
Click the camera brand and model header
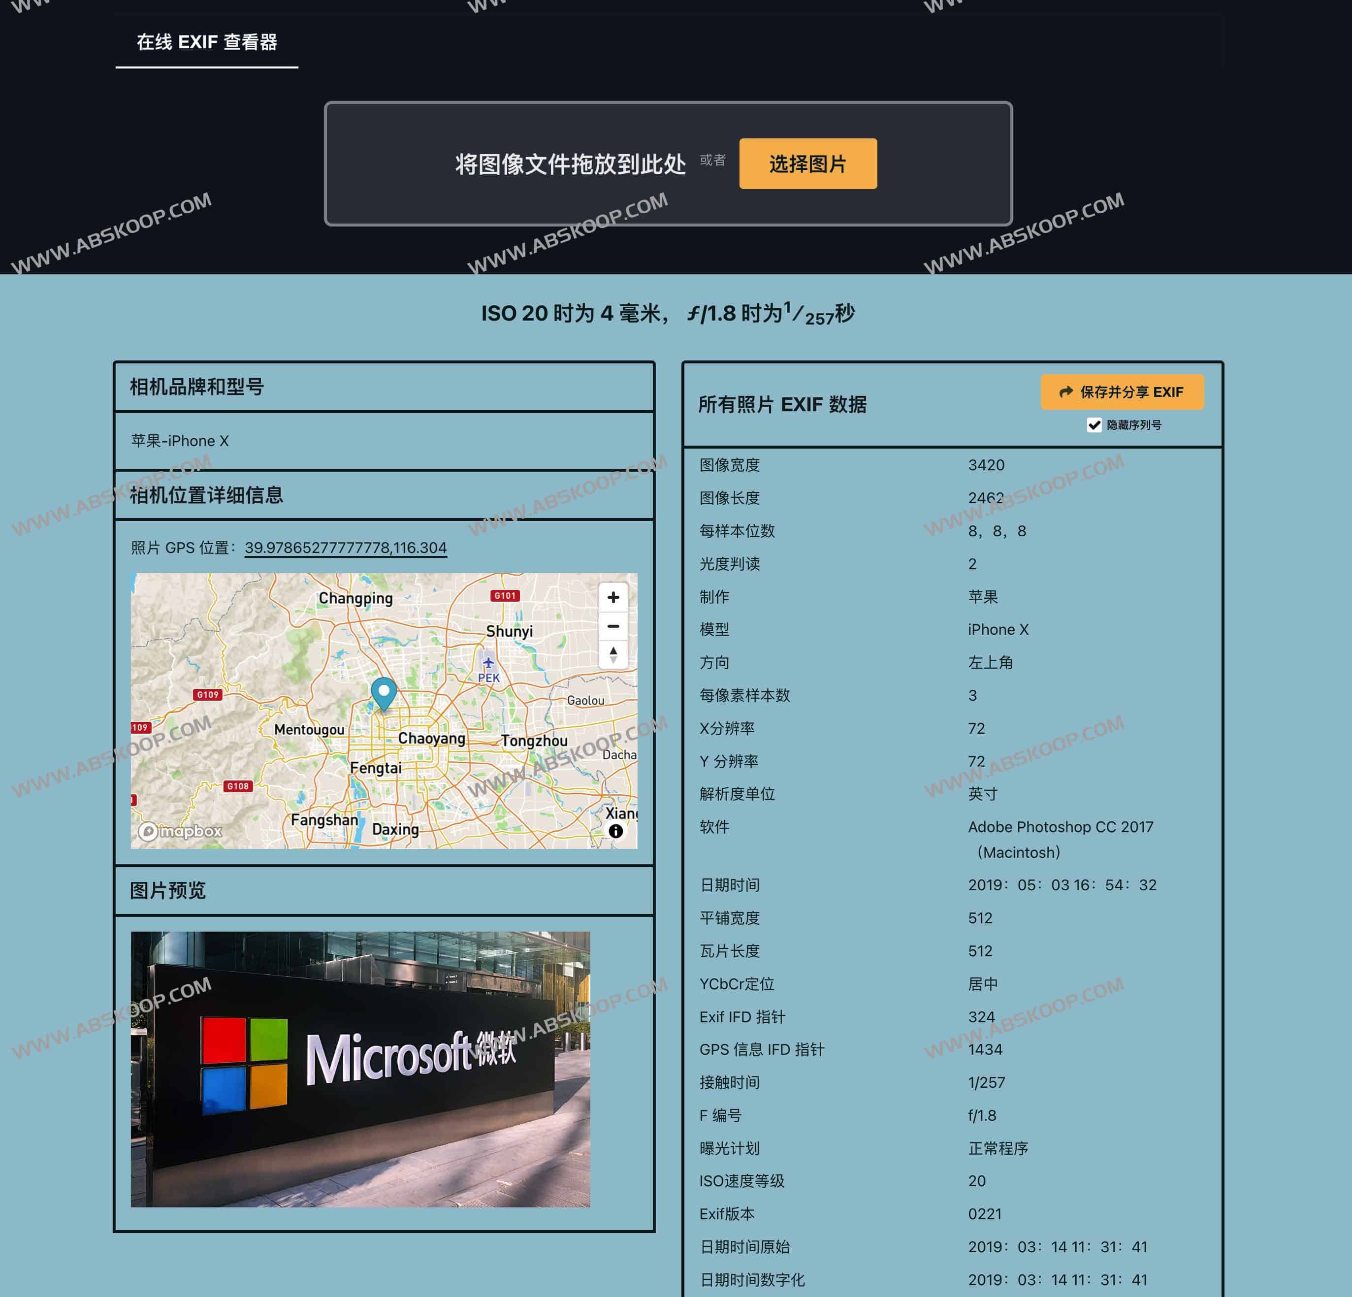197,387
